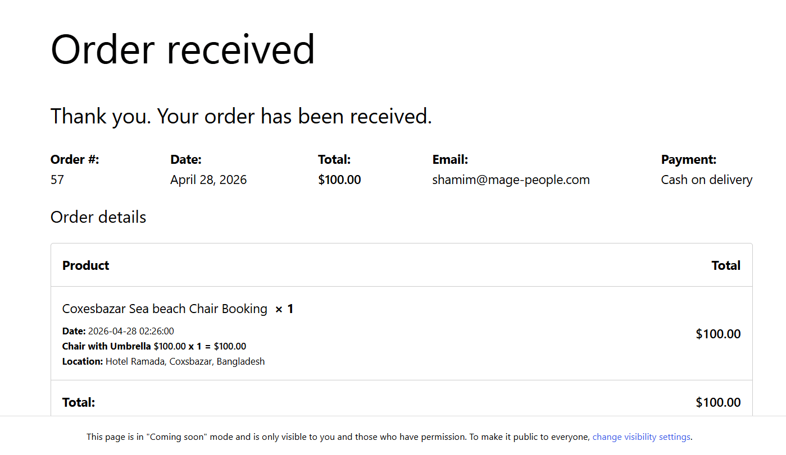
Task: Click the Order received heading
Action: pos(183,49)
